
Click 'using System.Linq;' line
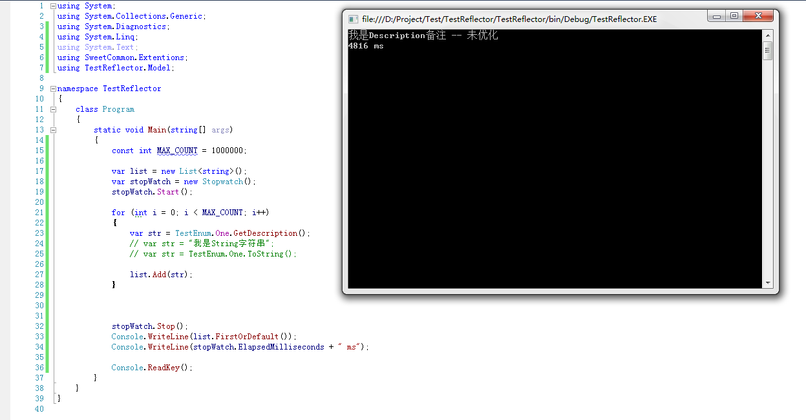pyautogui.click(x=98, y=37)
